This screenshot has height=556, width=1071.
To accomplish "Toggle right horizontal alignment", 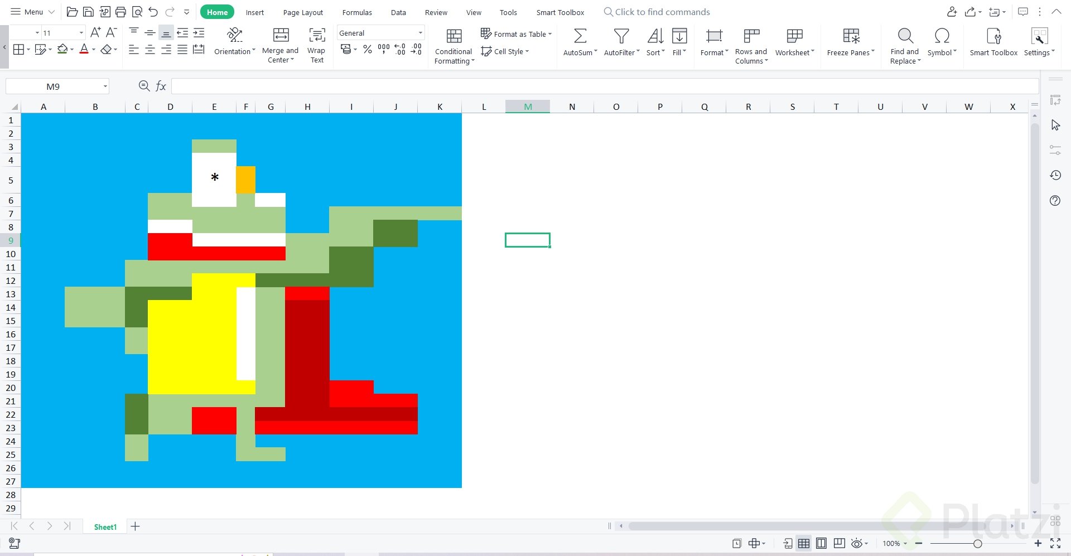I will coord(166,50).
